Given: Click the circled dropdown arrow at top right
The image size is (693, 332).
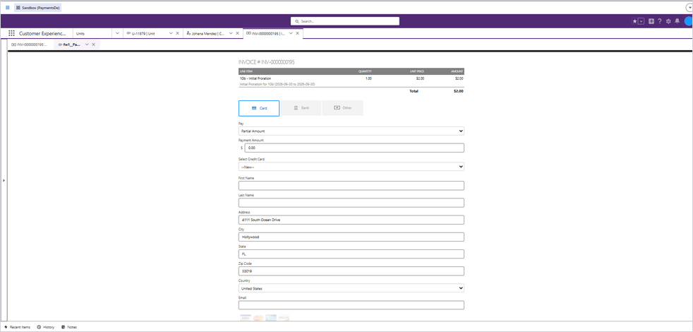Looking at the screenshot, I should pyautogui.click(x=689, y=8).
